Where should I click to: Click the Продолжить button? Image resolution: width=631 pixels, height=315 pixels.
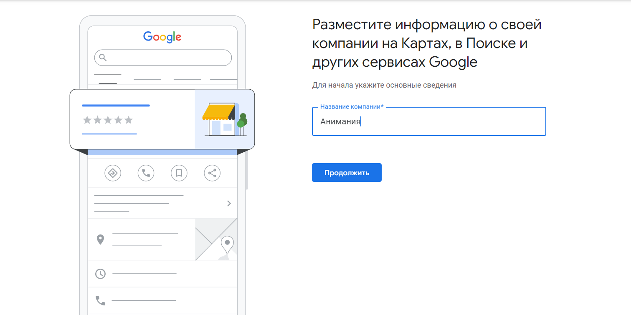coord(347,172)
